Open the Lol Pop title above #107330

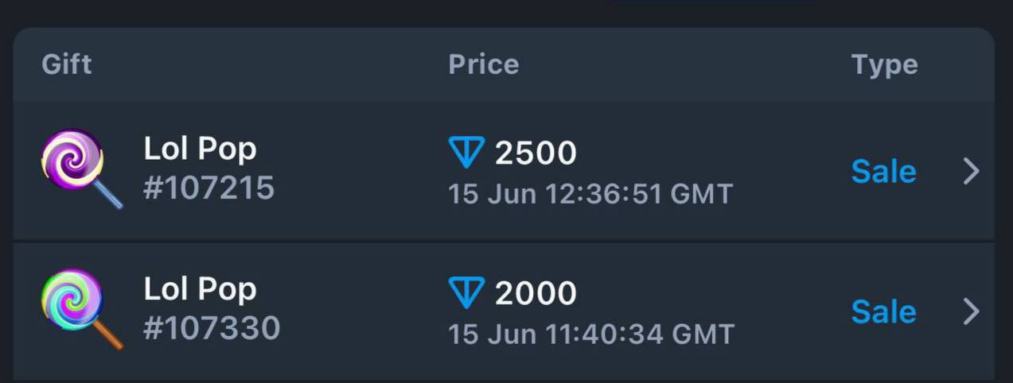pos(201,289)
